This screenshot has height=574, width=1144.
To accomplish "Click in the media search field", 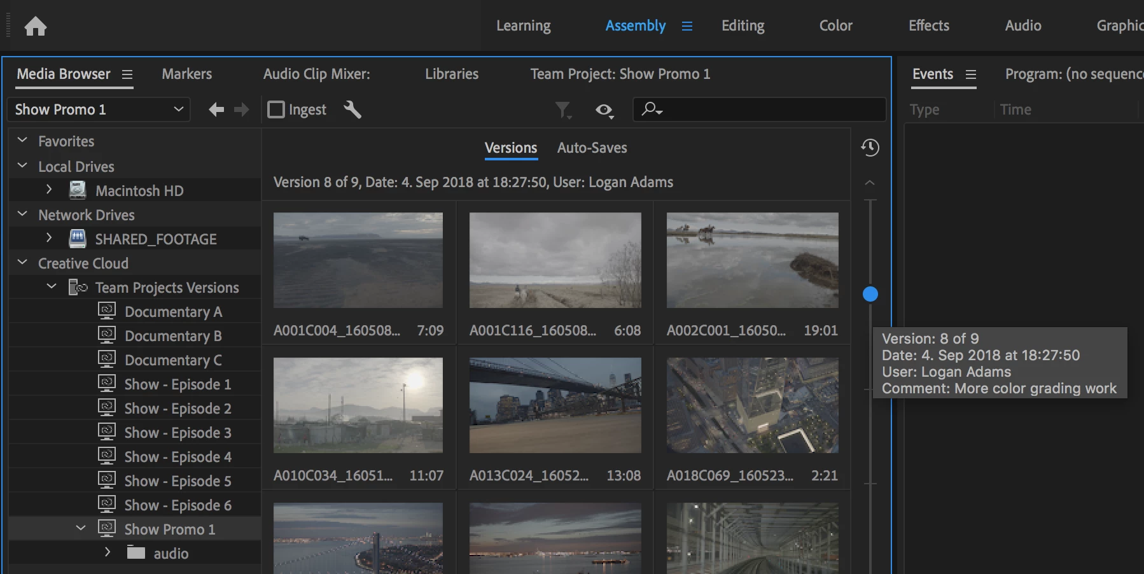I will [x=760, y=109].
